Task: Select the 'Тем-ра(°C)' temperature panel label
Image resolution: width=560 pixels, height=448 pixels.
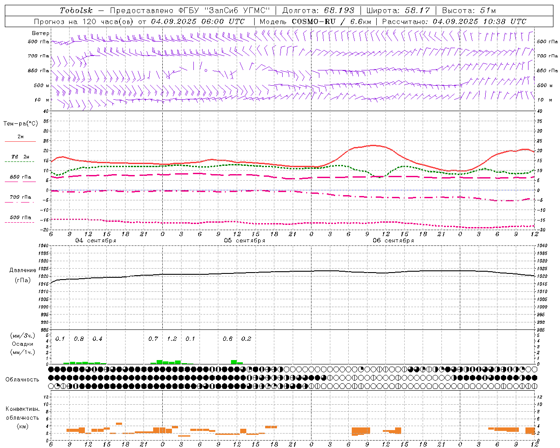Action: (21, 124)
